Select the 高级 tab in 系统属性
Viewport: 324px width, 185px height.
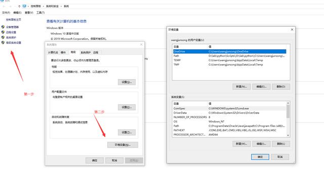pos(73,52)
